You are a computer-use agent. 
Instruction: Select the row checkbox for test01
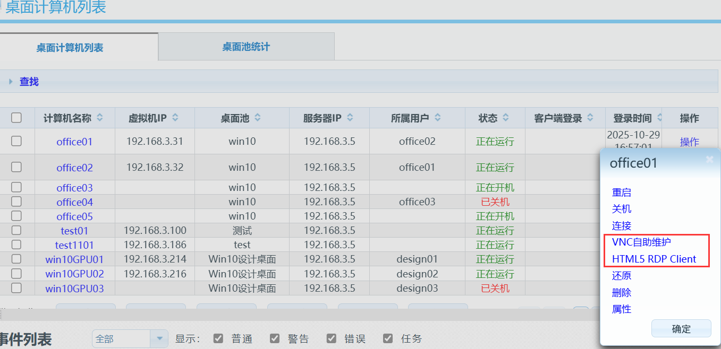click(x=16, y=230)
